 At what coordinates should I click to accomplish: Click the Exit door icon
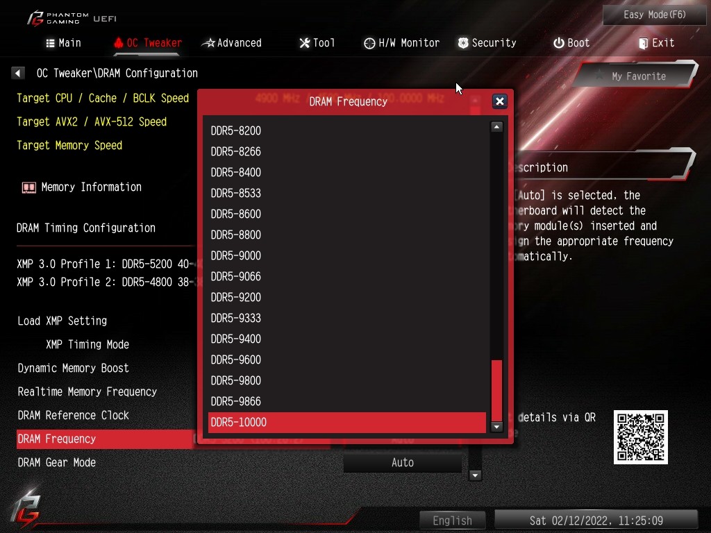(643, 44)
